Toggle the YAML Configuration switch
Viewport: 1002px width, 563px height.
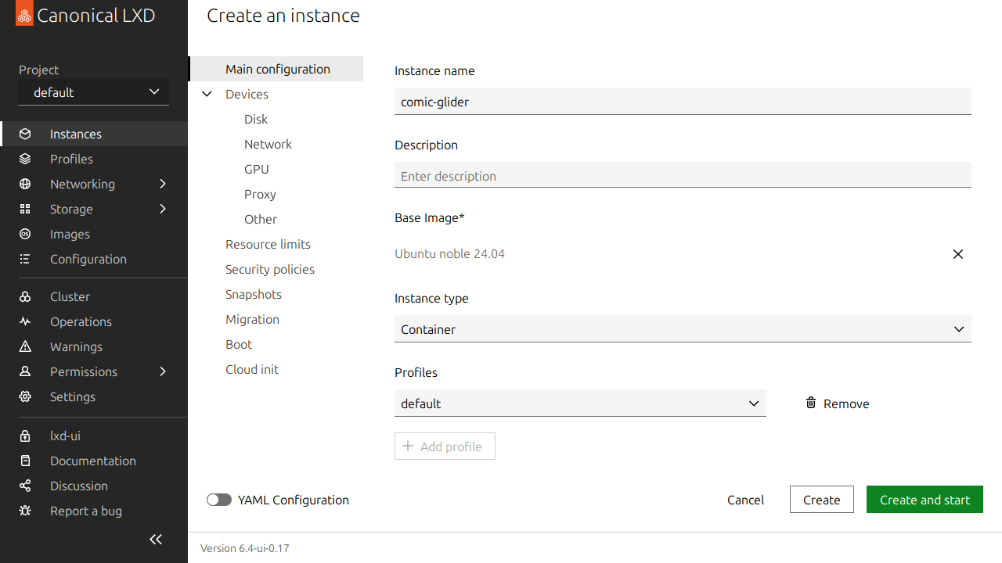[x=219, y=500]
